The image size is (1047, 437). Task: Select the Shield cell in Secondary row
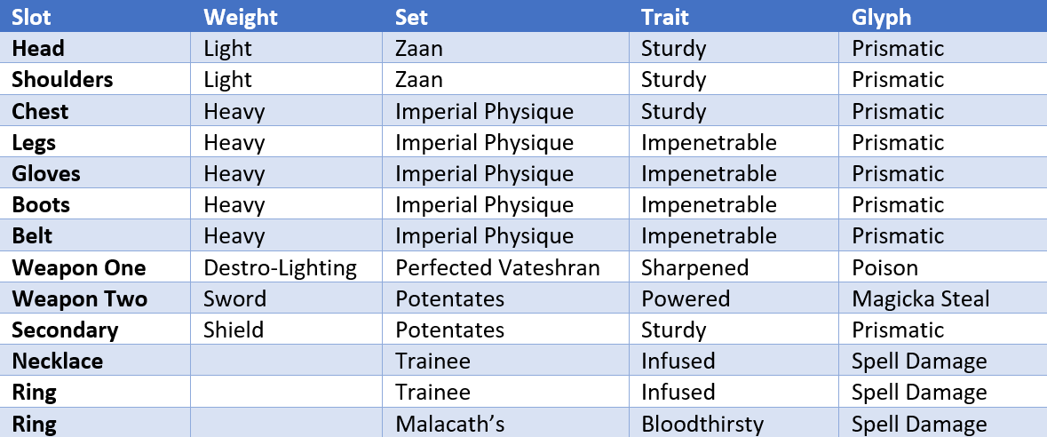[287, 330]
